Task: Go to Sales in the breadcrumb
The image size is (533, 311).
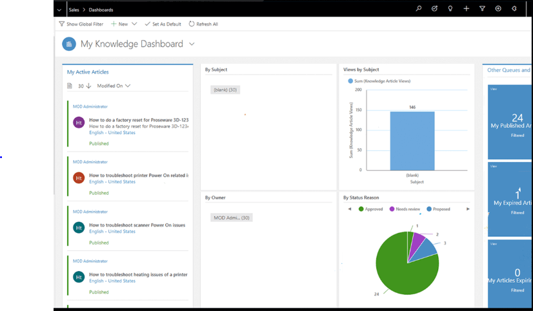Action: [74, 10]
